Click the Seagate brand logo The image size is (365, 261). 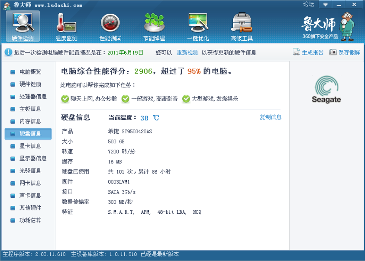(326, 89)
